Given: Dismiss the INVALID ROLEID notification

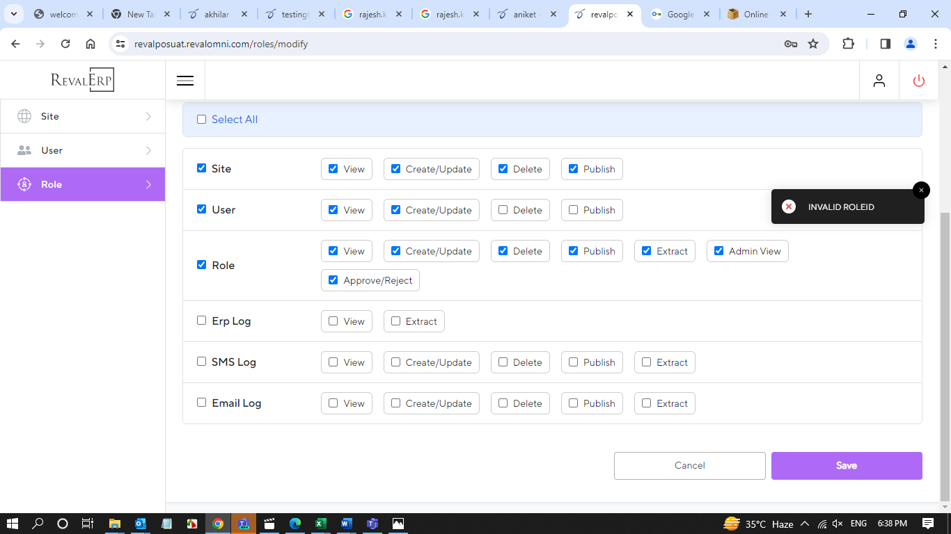Looking at the screenshot, I should point(921,190).
